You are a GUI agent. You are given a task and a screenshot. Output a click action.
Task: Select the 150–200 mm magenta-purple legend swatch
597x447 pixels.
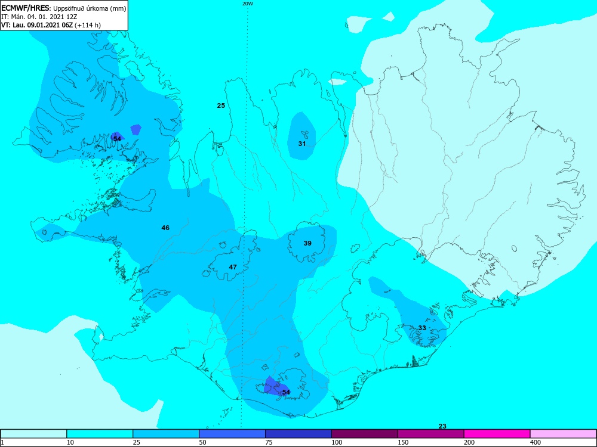431,434
